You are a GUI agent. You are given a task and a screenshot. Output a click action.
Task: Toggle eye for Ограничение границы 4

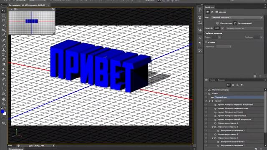point(206,134)
